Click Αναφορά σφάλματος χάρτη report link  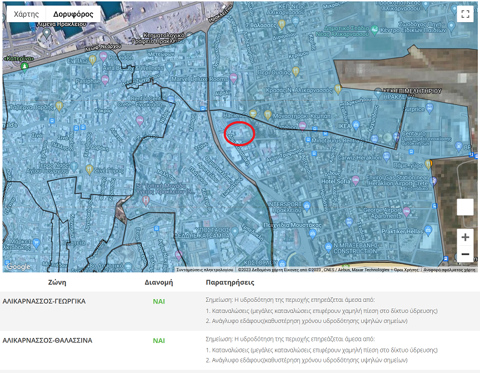pyautogui.click(x=449, y=270)
